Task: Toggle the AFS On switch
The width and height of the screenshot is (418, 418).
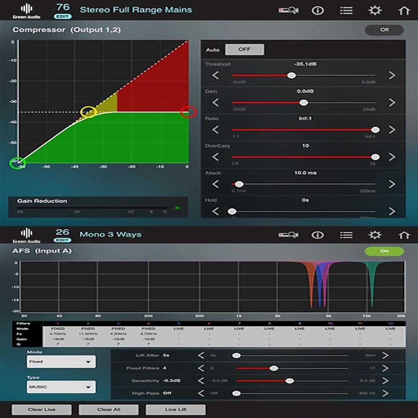Action: tap(384, 251)
